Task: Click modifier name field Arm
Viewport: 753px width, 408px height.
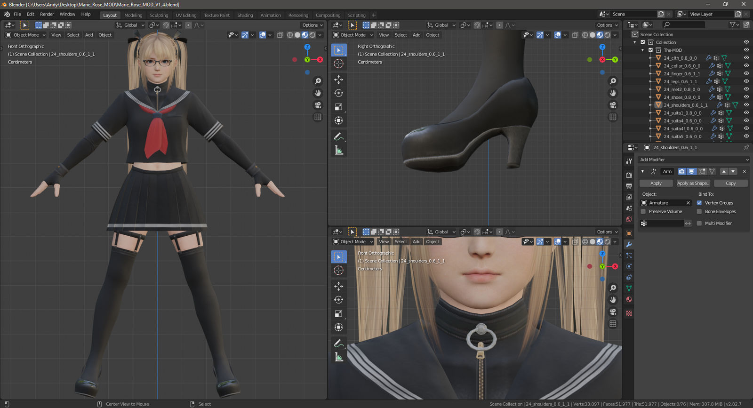Action: 667,171
